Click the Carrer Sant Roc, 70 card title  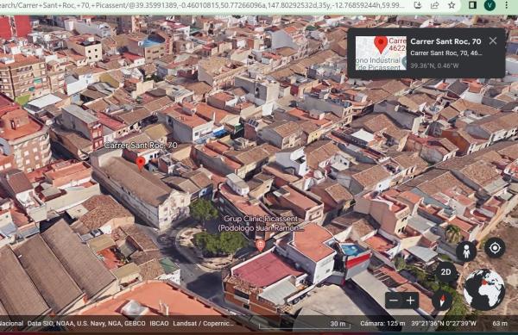coord(445,41)
